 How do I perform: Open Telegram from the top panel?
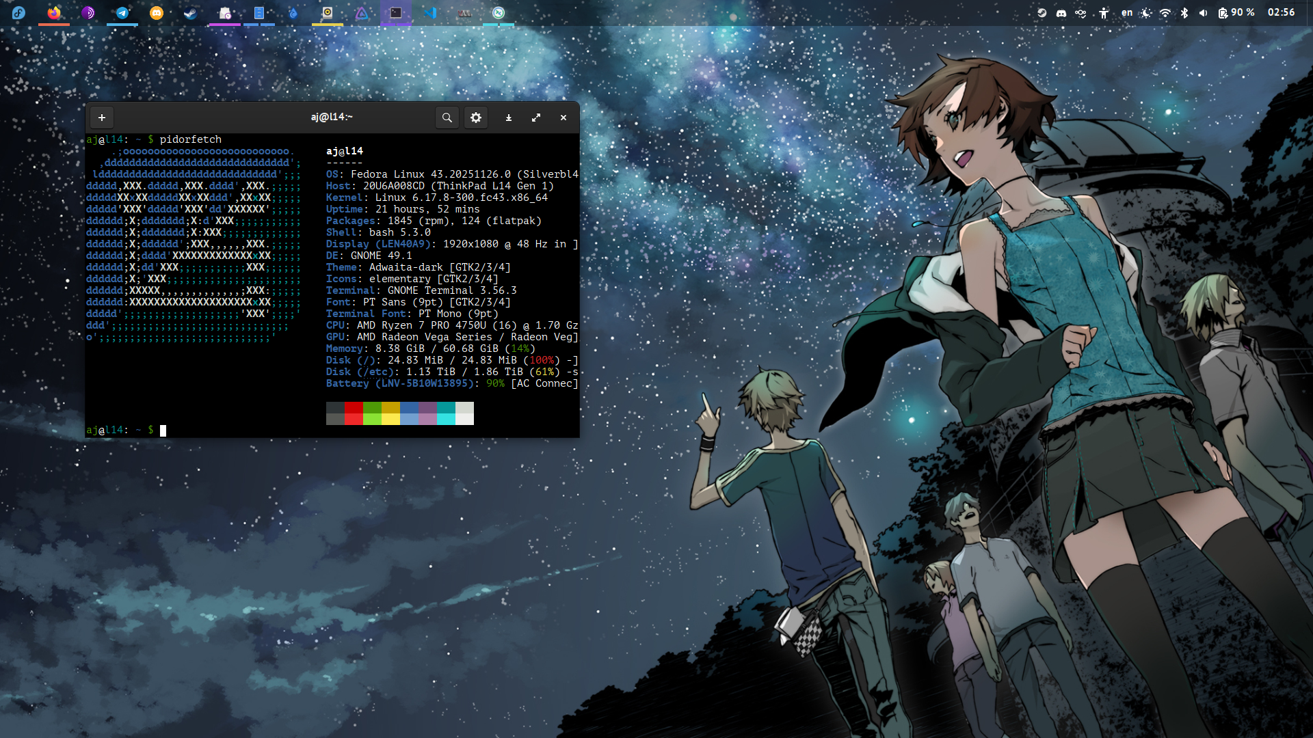click(x=122, y=12)
